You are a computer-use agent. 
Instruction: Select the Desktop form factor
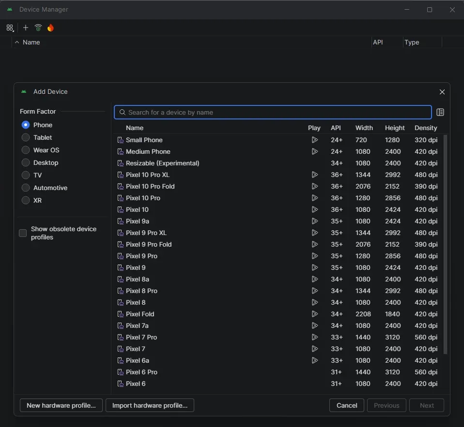[26, 162]
